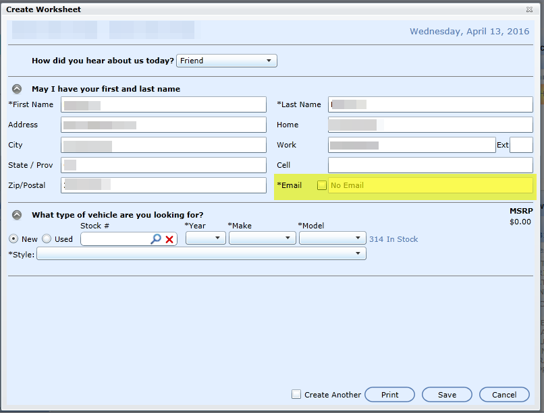This screenshot has height=413, width=544.
Task: Close the Create Worksheet dialog
Action: [x=529, y=9]
